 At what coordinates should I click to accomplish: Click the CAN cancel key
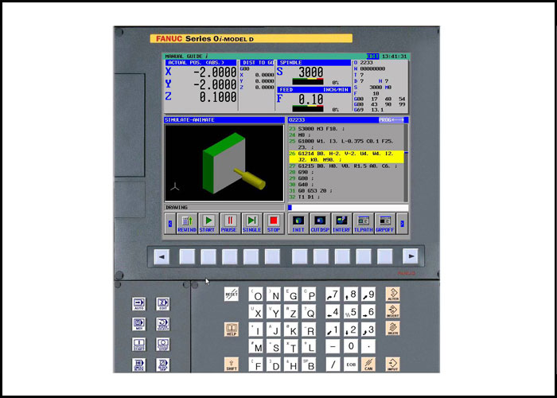coord(368,365)
